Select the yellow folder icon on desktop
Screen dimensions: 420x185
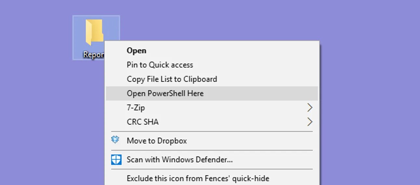coord(94,32)
